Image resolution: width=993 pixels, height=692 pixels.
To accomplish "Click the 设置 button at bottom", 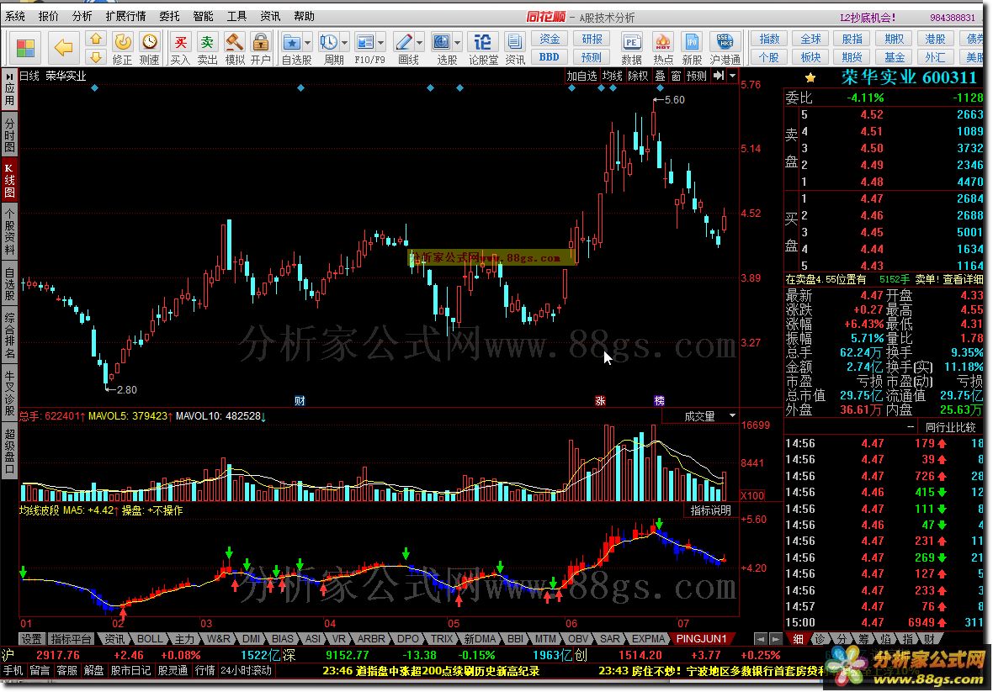I will click(30, 639).
